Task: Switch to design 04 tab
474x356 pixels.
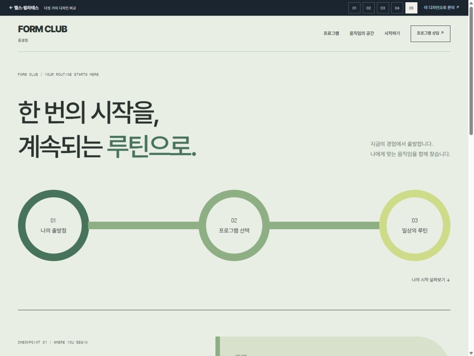Action: click(397, 8)
